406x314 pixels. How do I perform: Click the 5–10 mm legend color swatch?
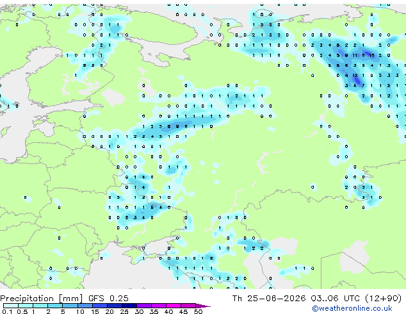70,306
